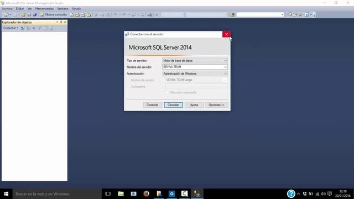Open the Herramientas menu

pyautogui.click(x=44, y=9)
